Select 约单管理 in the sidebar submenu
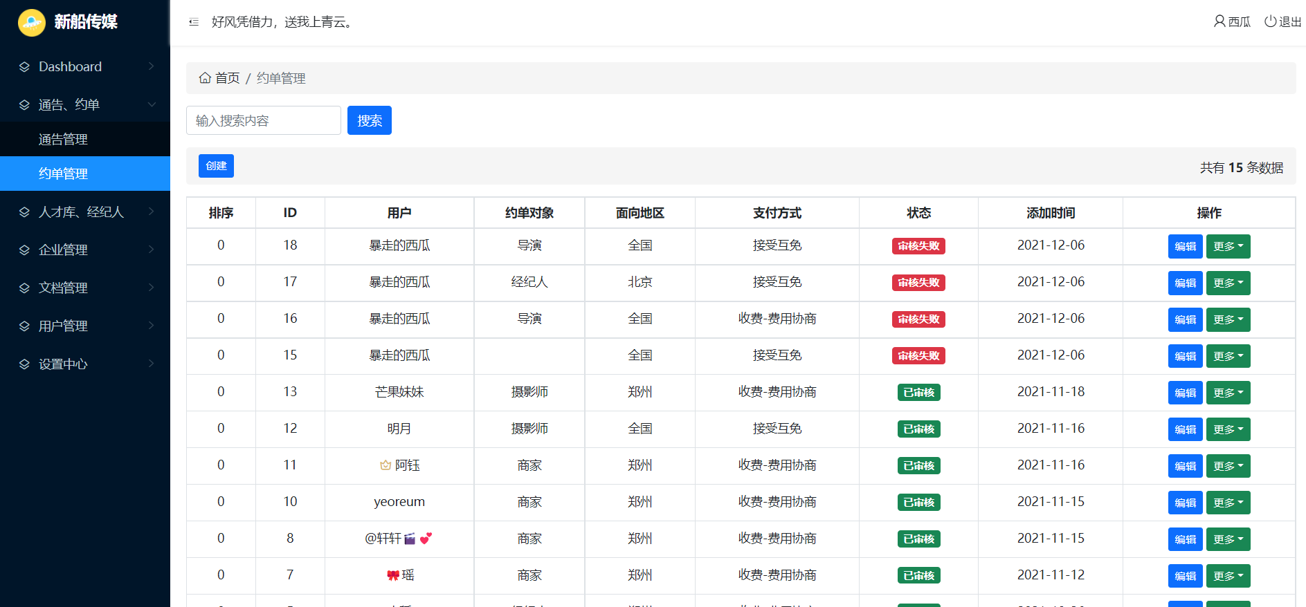The width and height of the screenshot is (1306, 607). [63, 174]
